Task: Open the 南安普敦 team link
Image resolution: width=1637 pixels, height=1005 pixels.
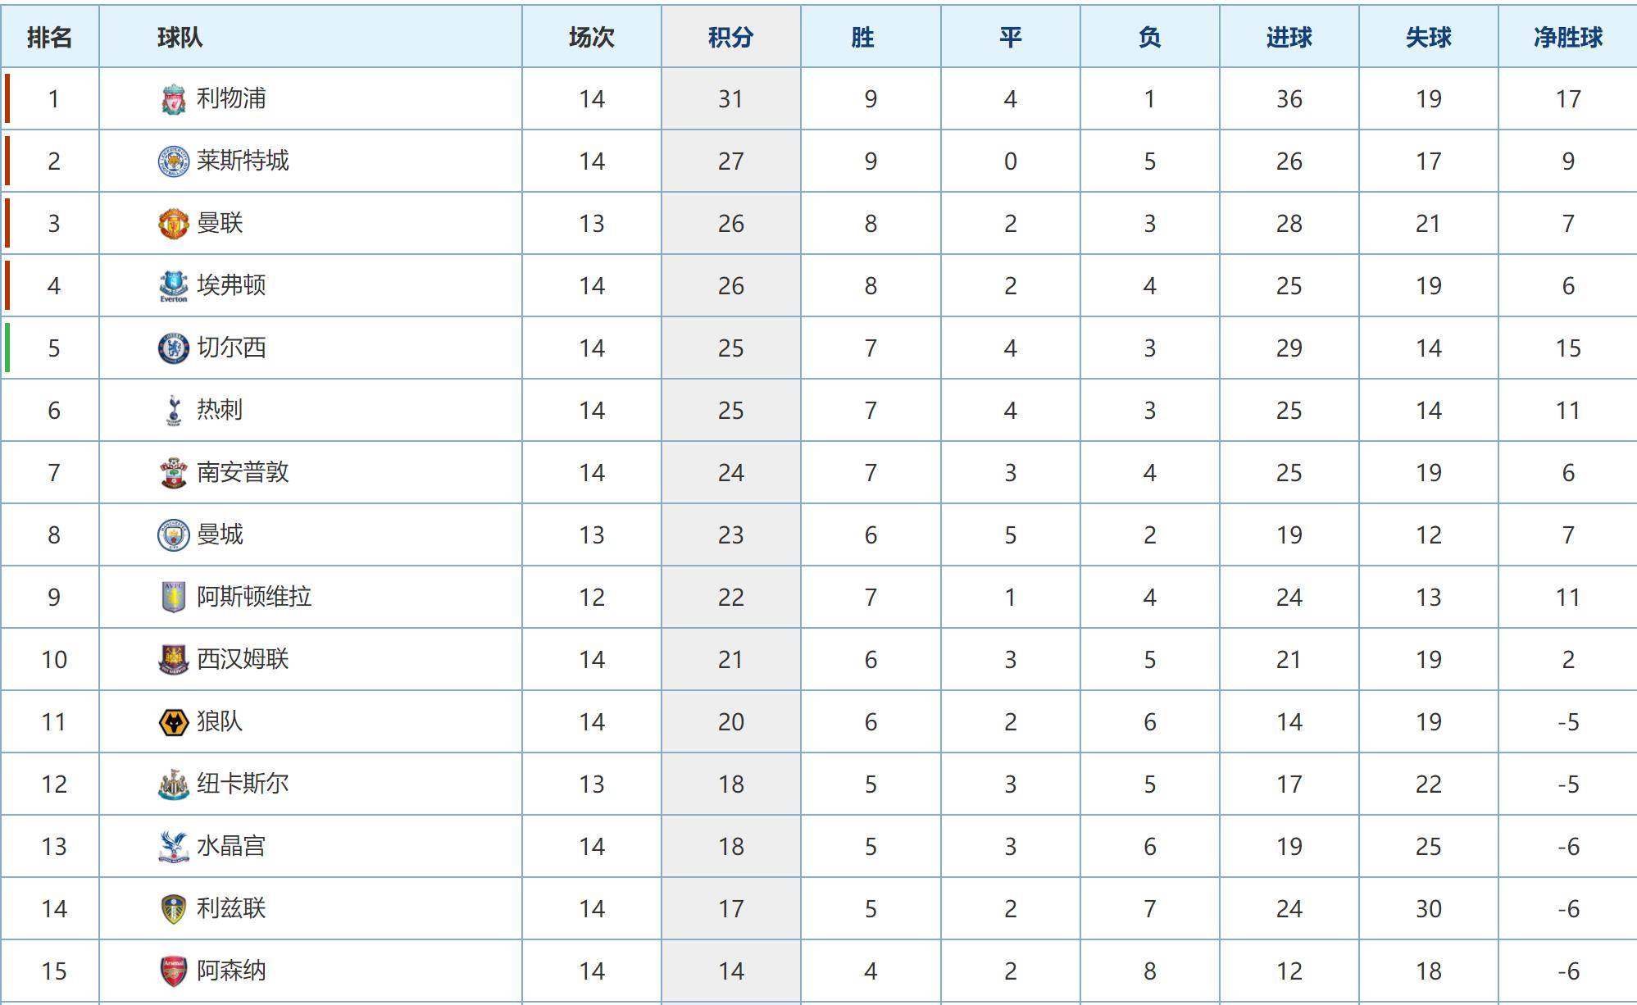Action: [x=243, y=472]
